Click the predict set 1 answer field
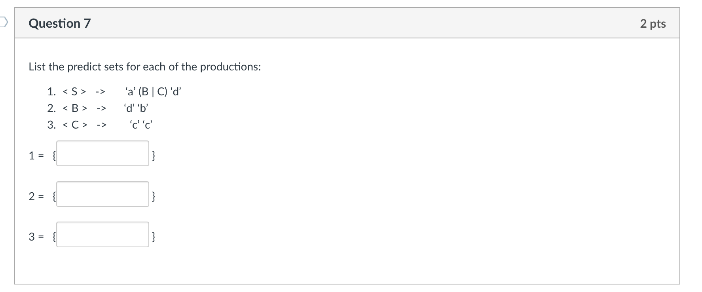The height and width of the screenshot is (292, 702). 102,154
